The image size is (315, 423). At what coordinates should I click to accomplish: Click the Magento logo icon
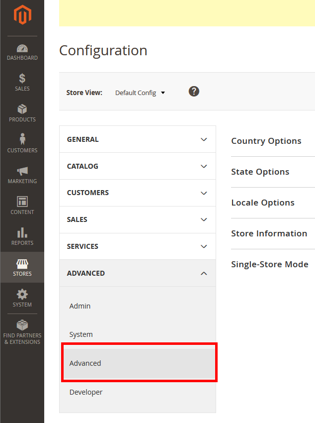point(22,15)
